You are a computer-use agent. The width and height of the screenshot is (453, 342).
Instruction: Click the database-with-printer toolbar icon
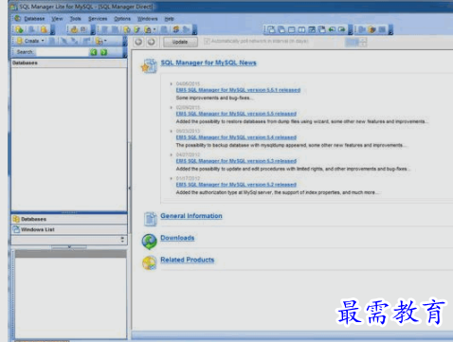click(147, 29)
